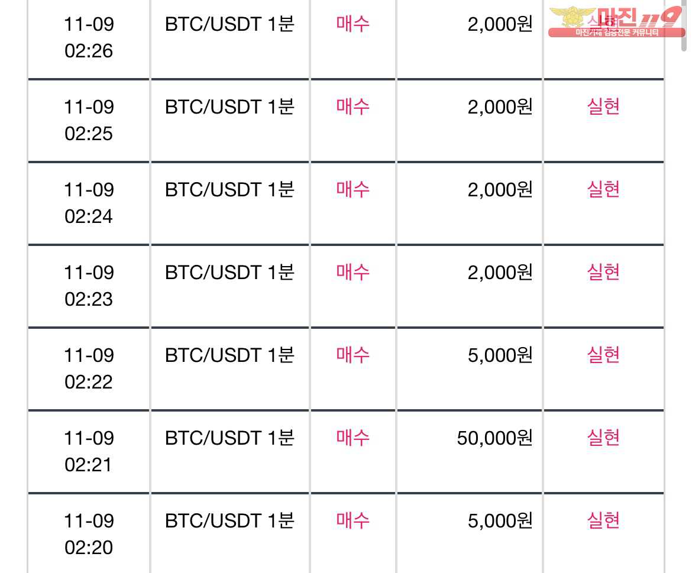The height and width of the screenshot is (573, 692).
Task: Select BTC/USDT 1분 in 02:25 row
Action: pos(229,107)
